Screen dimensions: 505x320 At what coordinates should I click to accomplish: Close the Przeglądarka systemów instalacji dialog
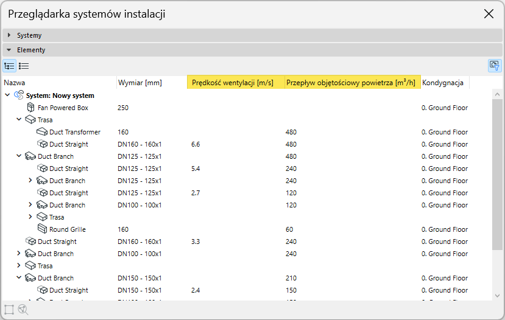click(x=489, y=14)
